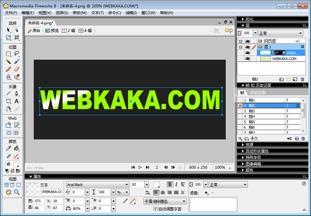Hide the WEBKAKA.COM bitmap layer via eye
The width and height of the screenshot is (311, 216).
point(248,59)
